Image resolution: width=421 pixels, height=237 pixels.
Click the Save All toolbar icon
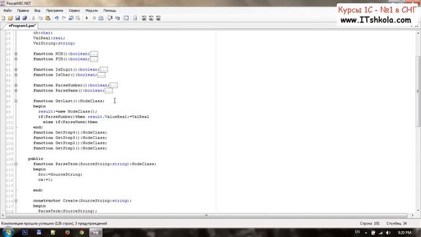pos(25,18)
